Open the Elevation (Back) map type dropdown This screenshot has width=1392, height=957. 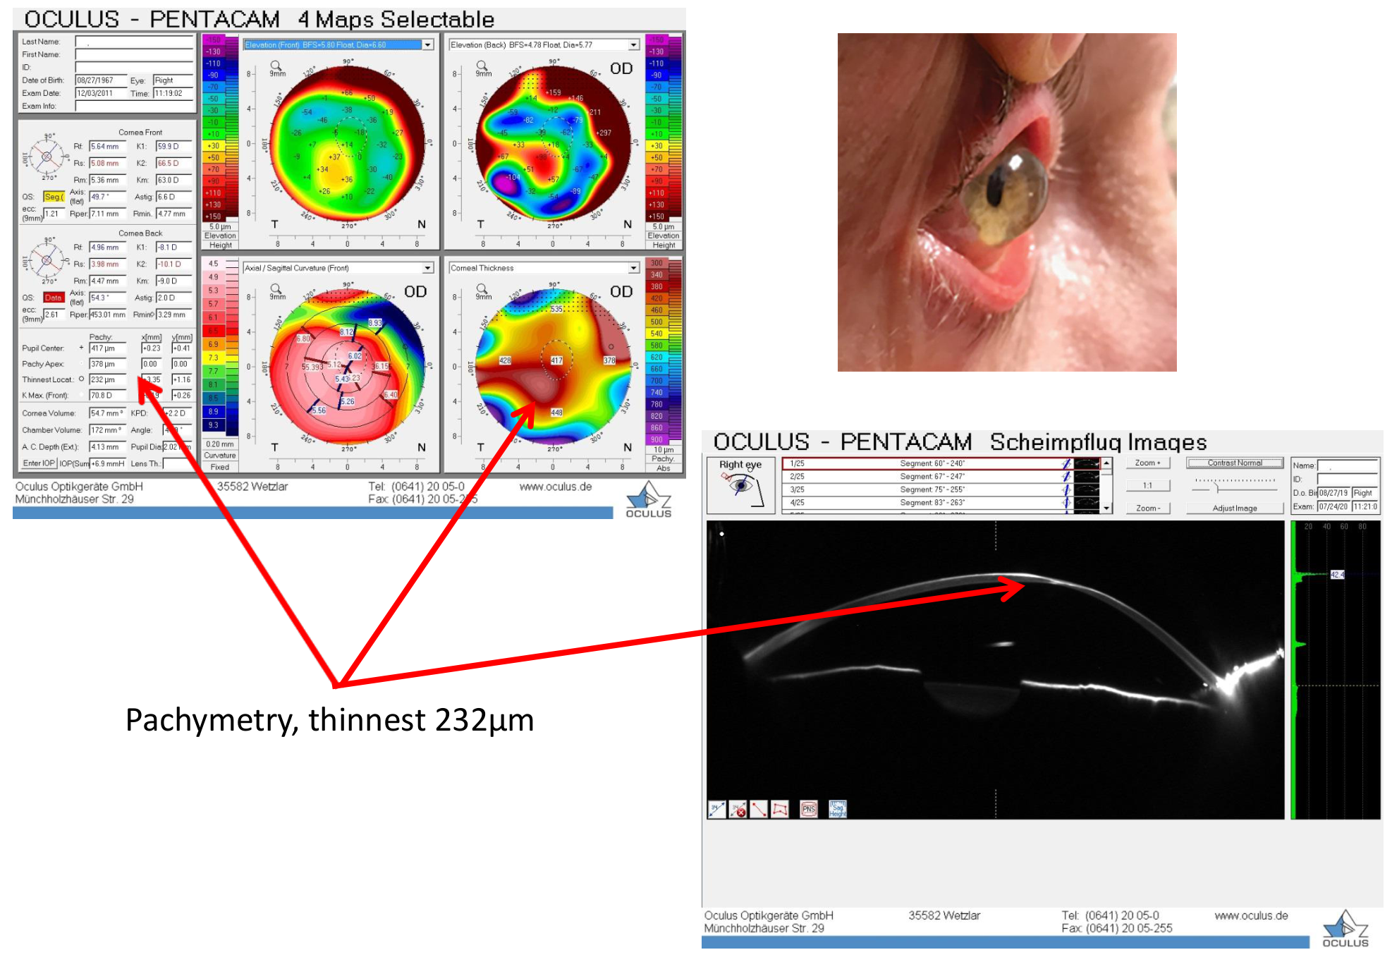(633, 44)
